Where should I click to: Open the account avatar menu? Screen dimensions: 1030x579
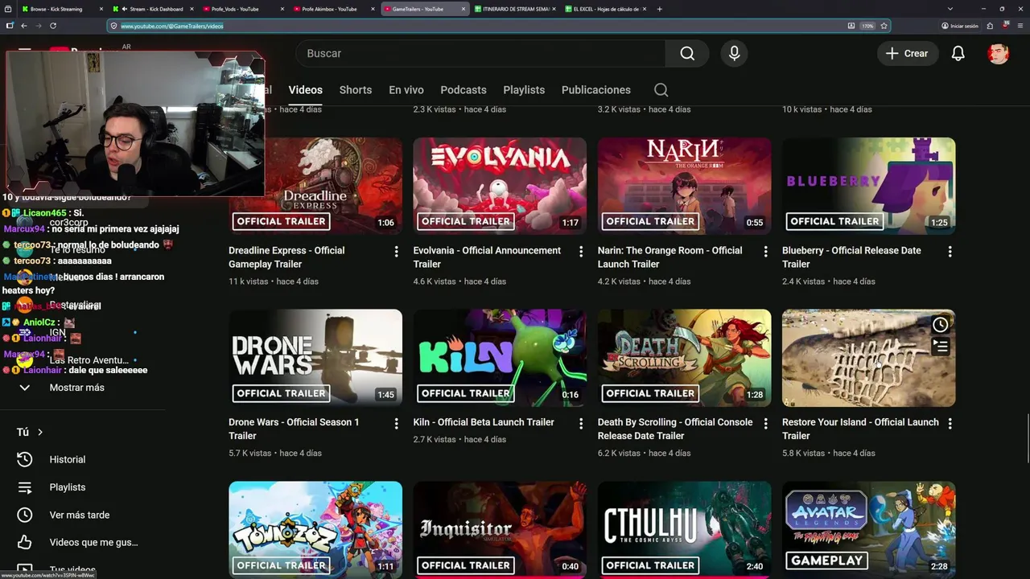click(x=998, y=53)
